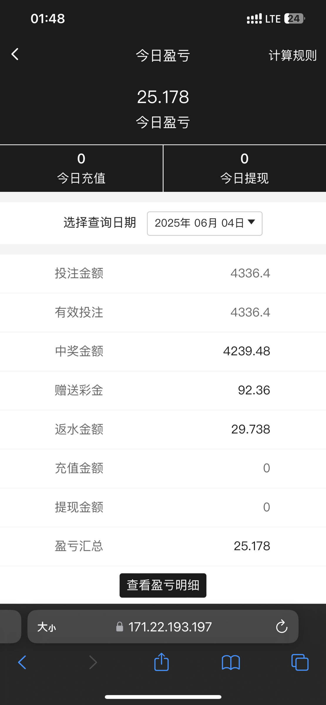Screen dimensions: 326x705
Task: Click the date dropdown arrow triangle
Action: coord(251,222)
